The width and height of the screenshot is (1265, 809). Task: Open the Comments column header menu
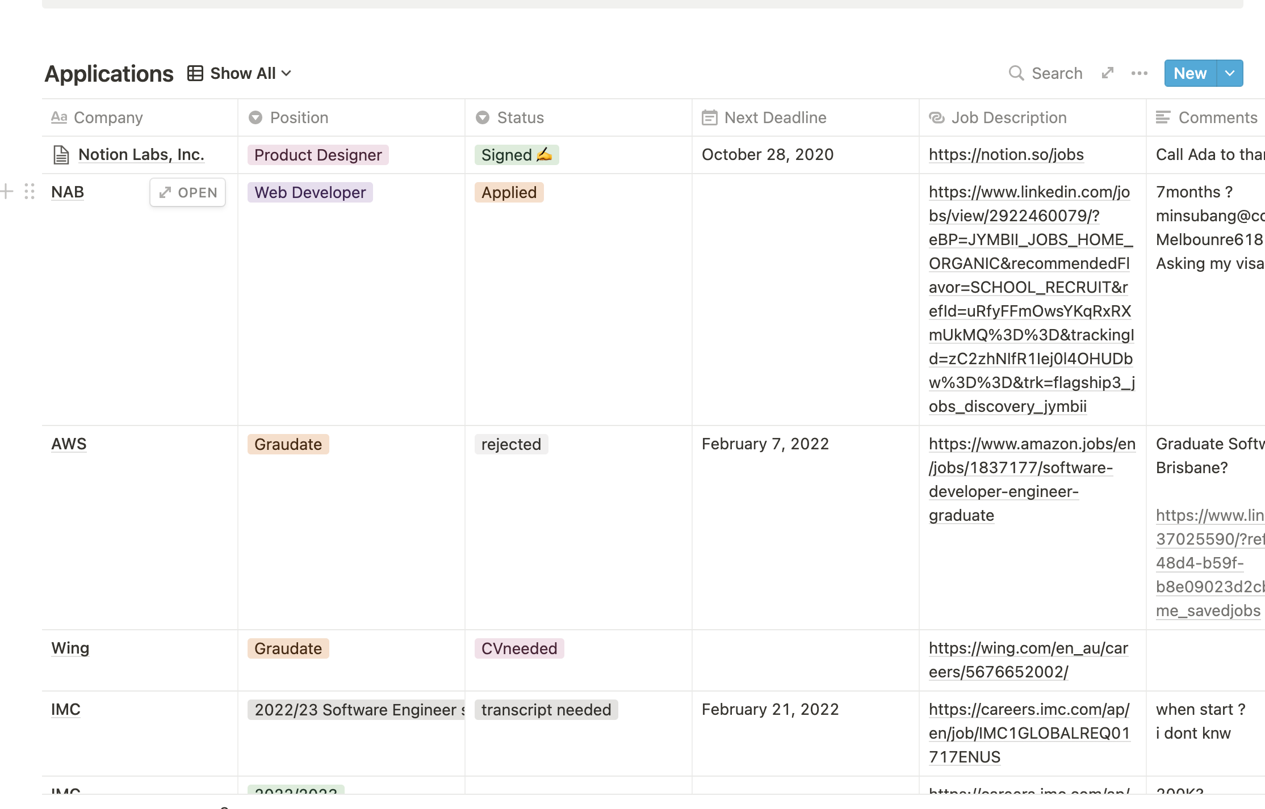[1206, 117]
